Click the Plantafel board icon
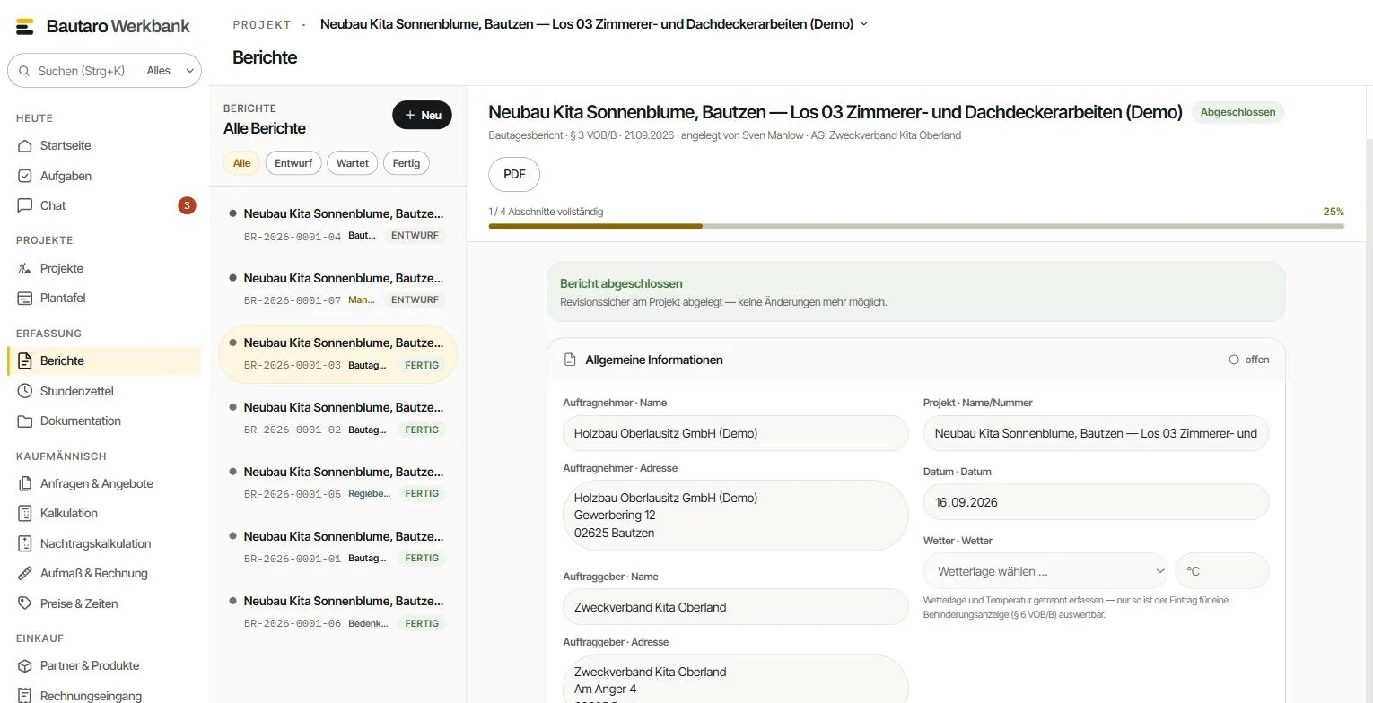 pos(25,298)
